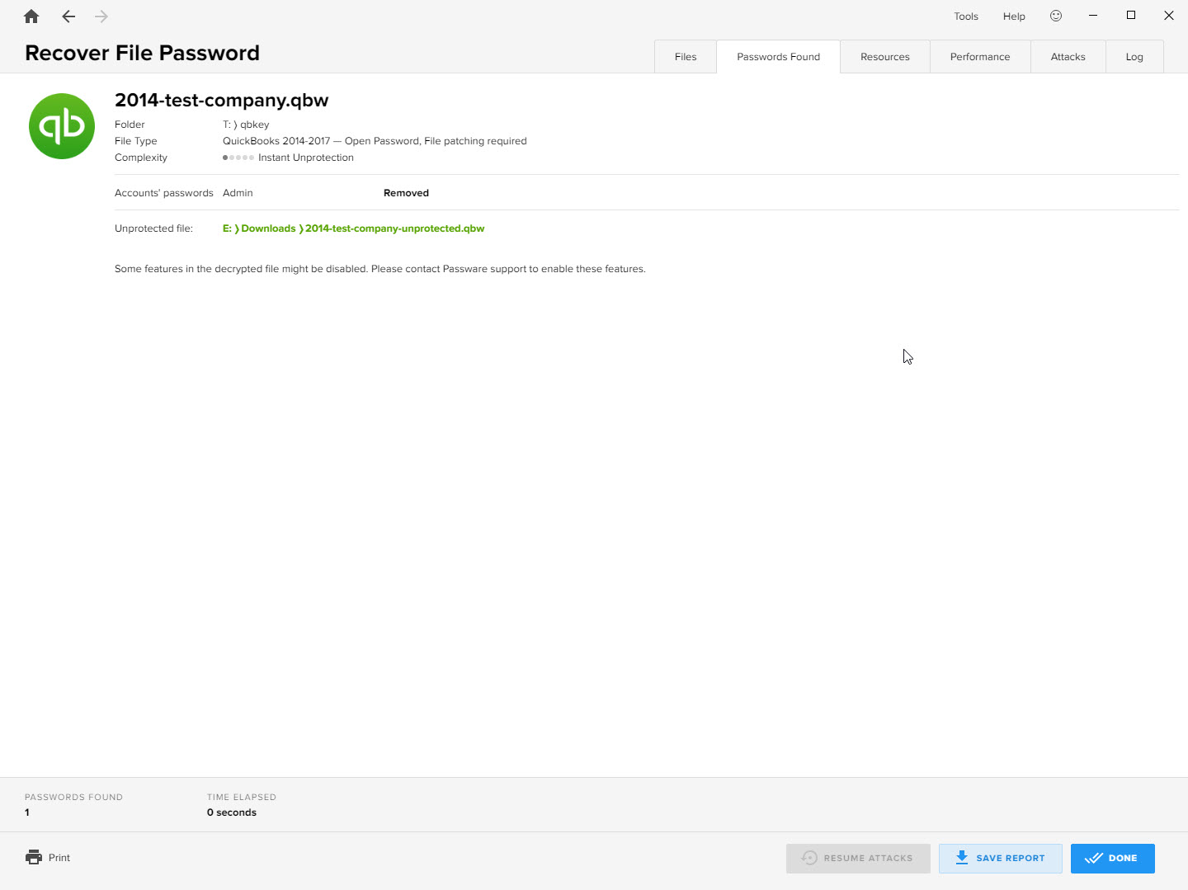The image size is (1188, 890).
Task: Click the smiley feedback icon
Action: pos(1056,16)
